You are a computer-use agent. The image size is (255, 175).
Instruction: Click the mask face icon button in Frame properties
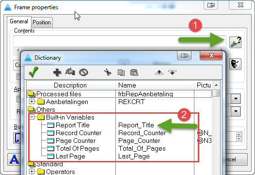(x=235, y=64)
